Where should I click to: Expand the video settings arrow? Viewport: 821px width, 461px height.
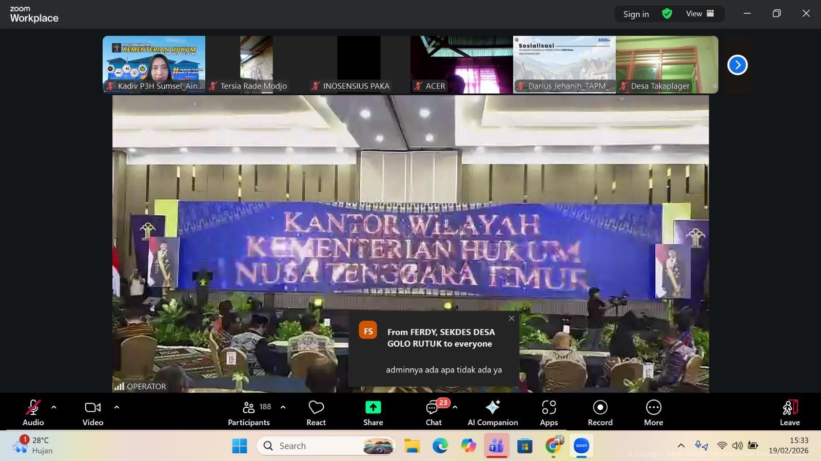click(x=116, y=408)
